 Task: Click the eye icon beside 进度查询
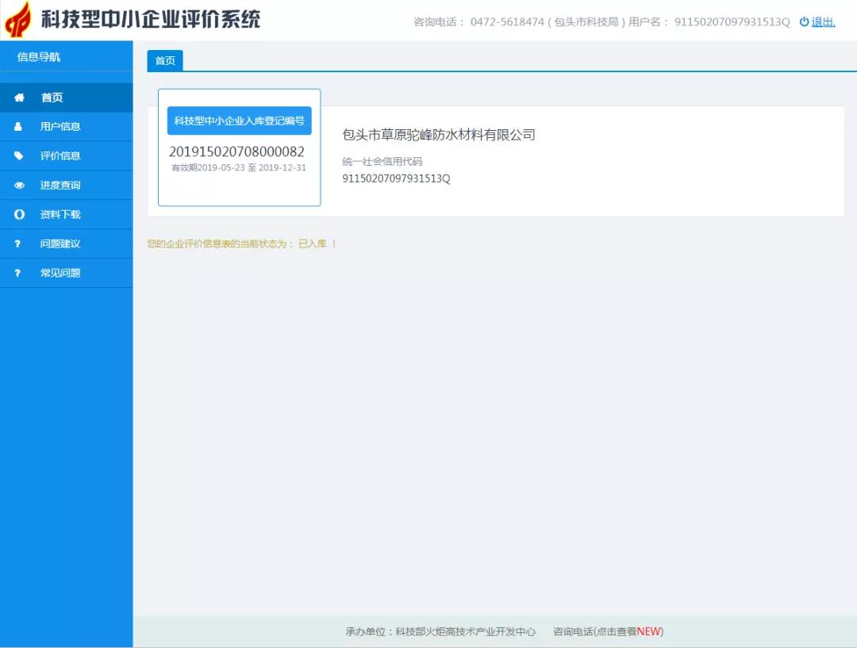coord(19,186)
